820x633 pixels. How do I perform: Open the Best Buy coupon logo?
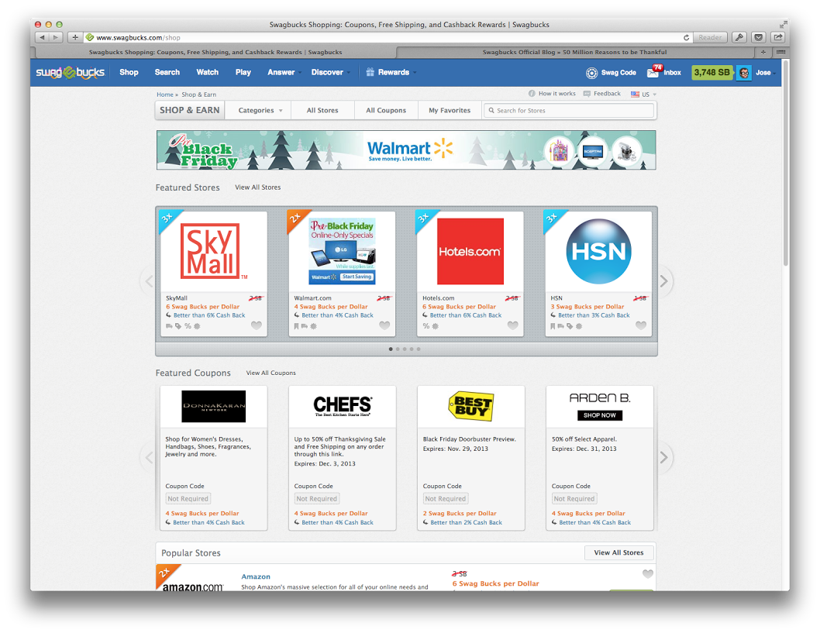tap(471, 406)
